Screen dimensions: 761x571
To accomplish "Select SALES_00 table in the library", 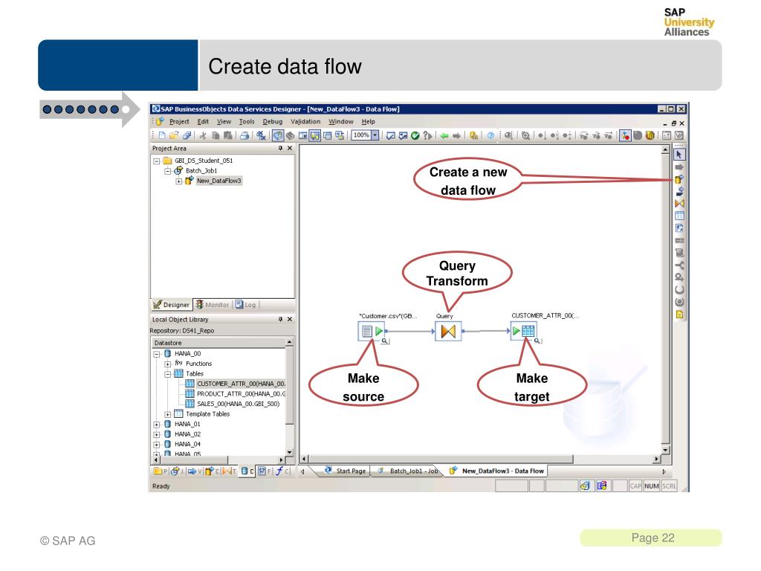I will coord(233,404).
